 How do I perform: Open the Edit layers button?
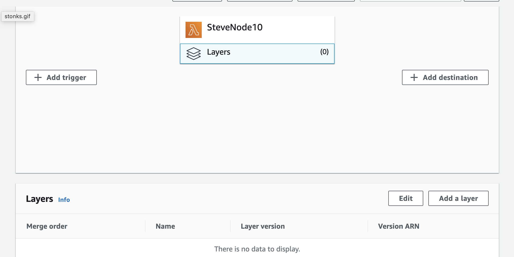coord(406,198)
